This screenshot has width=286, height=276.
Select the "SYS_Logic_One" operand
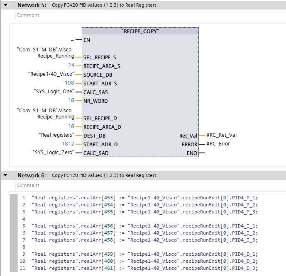click(54, 92)
